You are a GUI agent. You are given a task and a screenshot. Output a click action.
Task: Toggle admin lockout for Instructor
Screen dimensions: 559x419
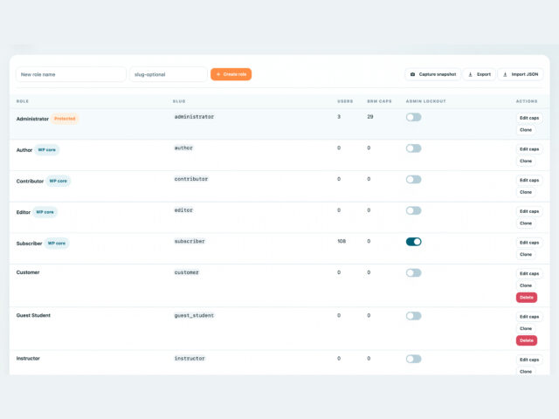[413, 359]
